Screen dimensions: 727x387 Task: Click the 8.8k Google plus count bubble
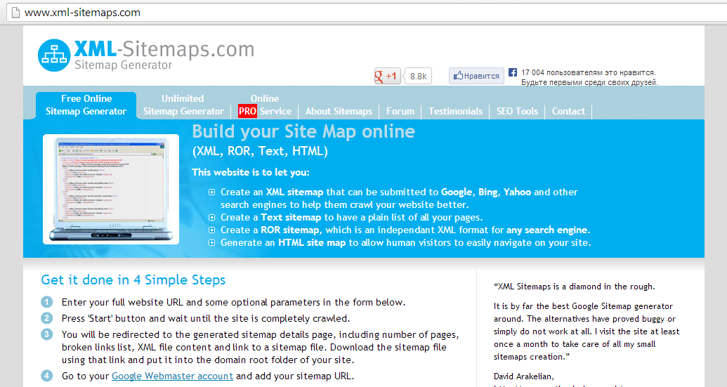[418, 76]
